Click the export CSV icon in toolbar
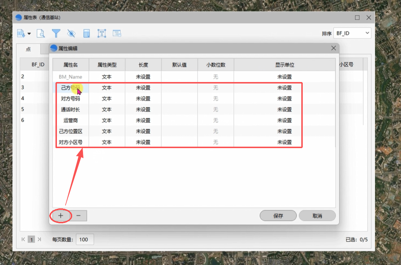The width and height of the screenshot is (401, 265). point(21,33)
